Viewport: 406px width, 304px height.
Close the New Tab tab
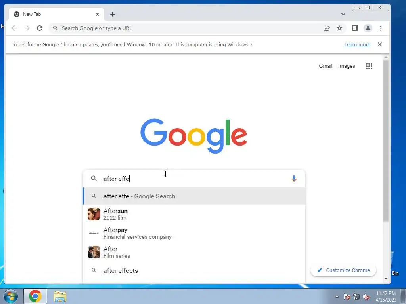click(98, 14)
